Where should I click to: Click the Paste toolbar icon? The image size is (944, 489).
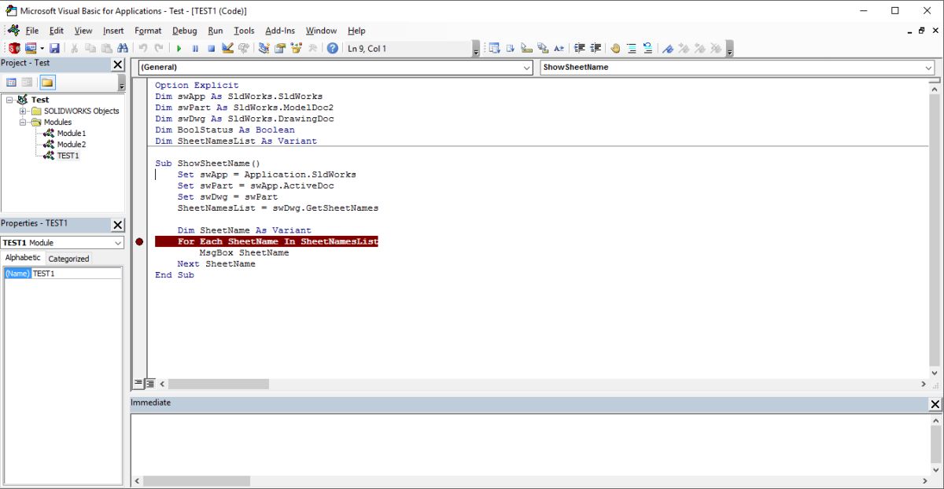pyautogui.click(x=106, y=49)
